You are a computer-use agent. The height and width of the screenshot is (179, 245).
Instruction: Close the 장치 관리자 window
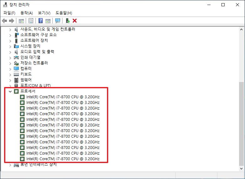[x=237, y=5]
